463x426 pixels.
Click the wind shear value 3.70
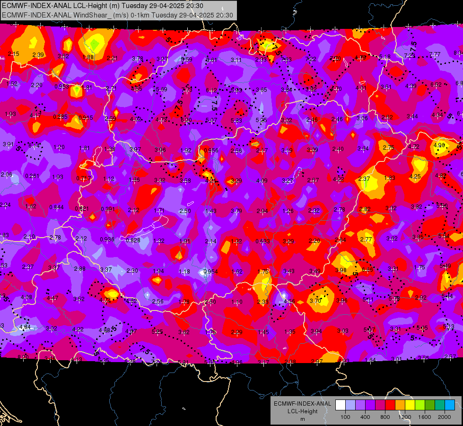(x=315, y=301)
